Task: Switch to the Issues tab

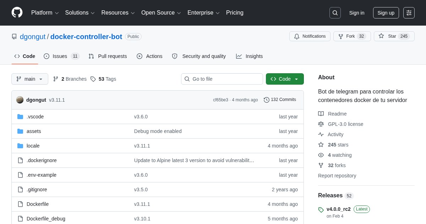Action: pyautogui.click(x=61, y=56)
